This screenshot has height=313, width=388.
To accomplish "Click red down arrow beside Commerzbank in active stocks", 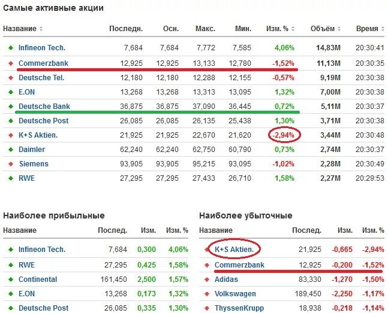I will click(11, 63).
